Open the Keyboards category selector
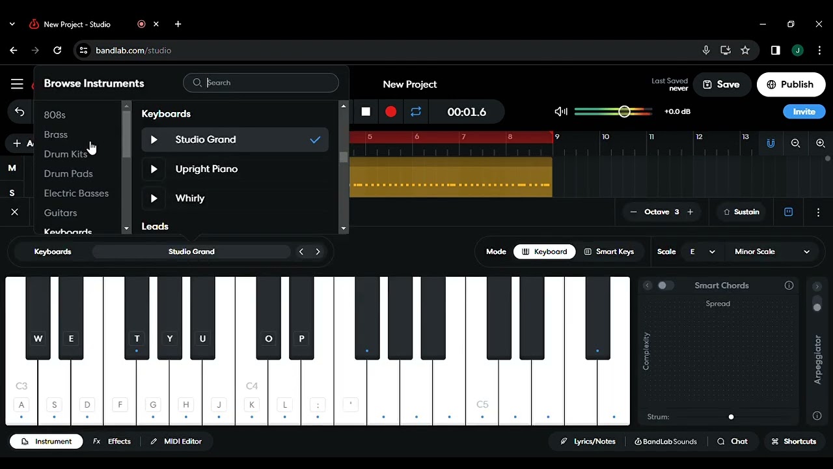 (x=53, y=251)
